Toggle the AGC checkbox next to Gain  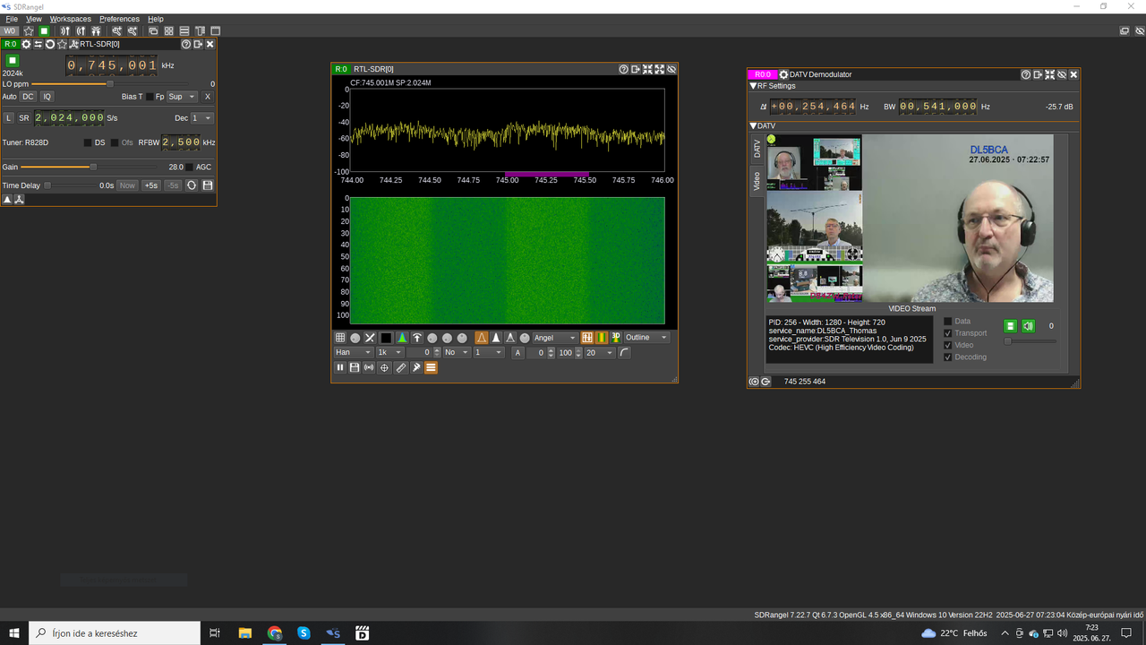coord(189,168)
